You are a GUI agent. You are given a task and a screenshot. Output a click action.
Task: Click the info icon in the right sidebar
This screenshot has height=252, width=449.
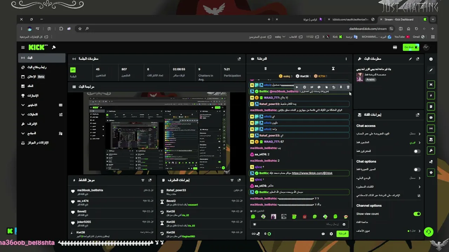431,59
